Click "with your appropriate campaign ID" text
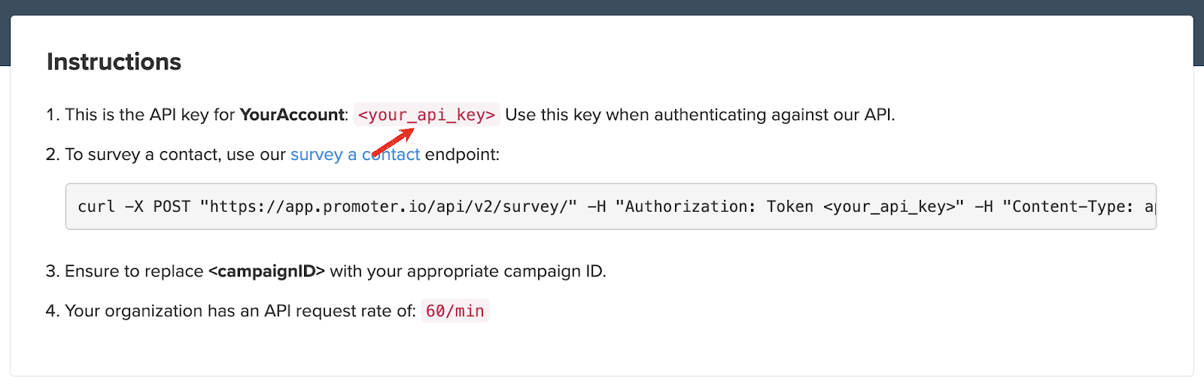This screenshot has width=1204, height=384. [x=467, y=271]
